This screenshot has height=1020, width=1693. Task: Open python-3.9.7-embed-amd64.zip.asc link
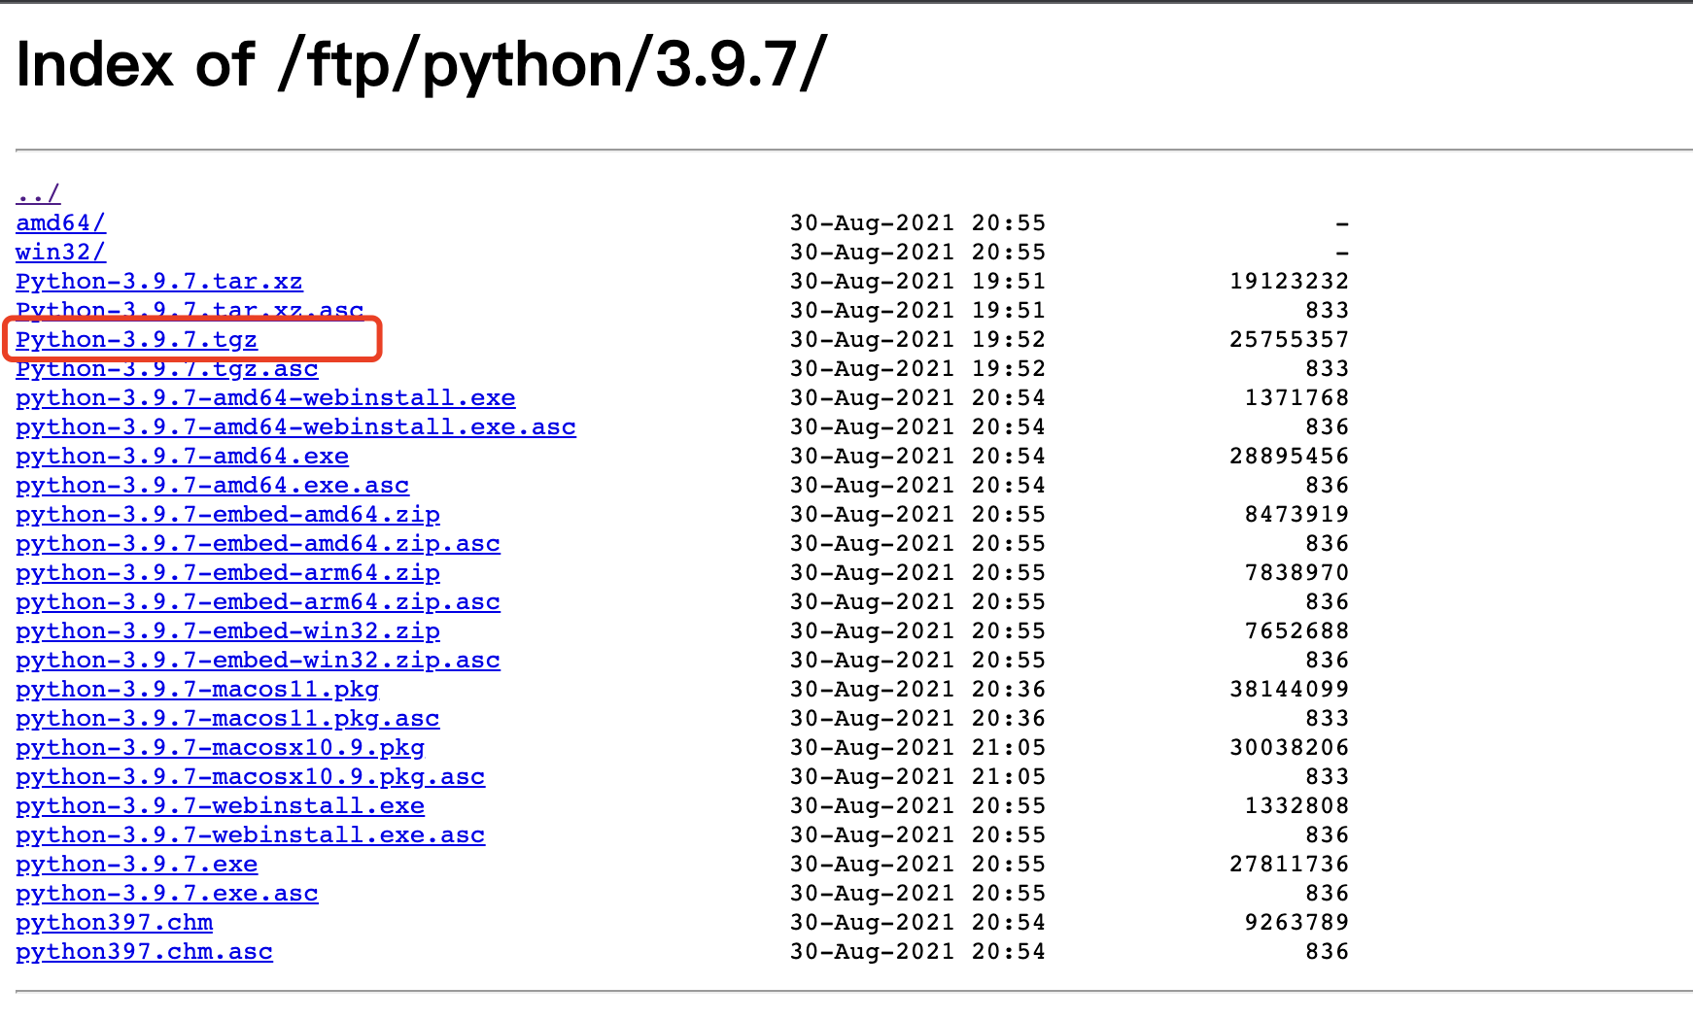pos(258,543)
